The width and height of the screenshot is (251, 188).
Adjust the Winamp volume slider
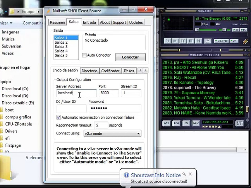(206, 30)
